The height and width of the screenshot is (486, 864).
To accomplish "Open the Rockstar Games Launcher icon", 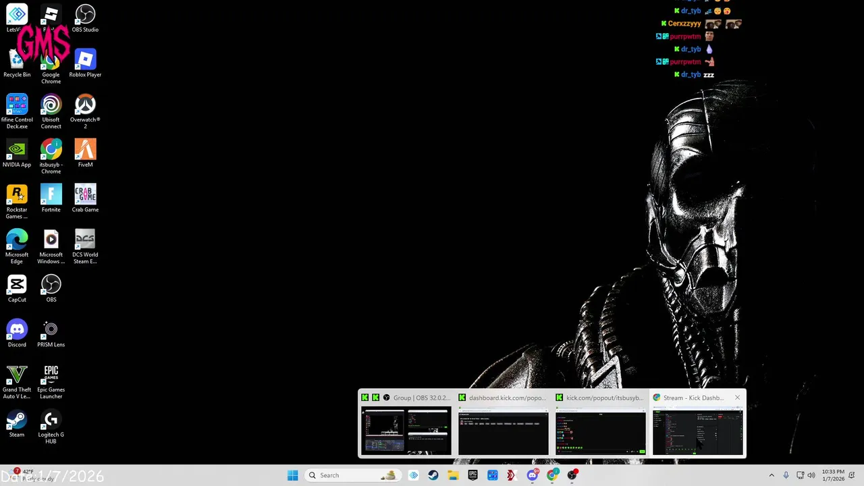I will (17, 202).
